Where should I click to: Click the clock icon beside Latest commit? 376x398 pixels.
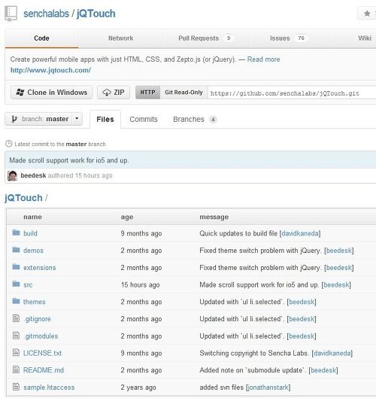(8, 144)
